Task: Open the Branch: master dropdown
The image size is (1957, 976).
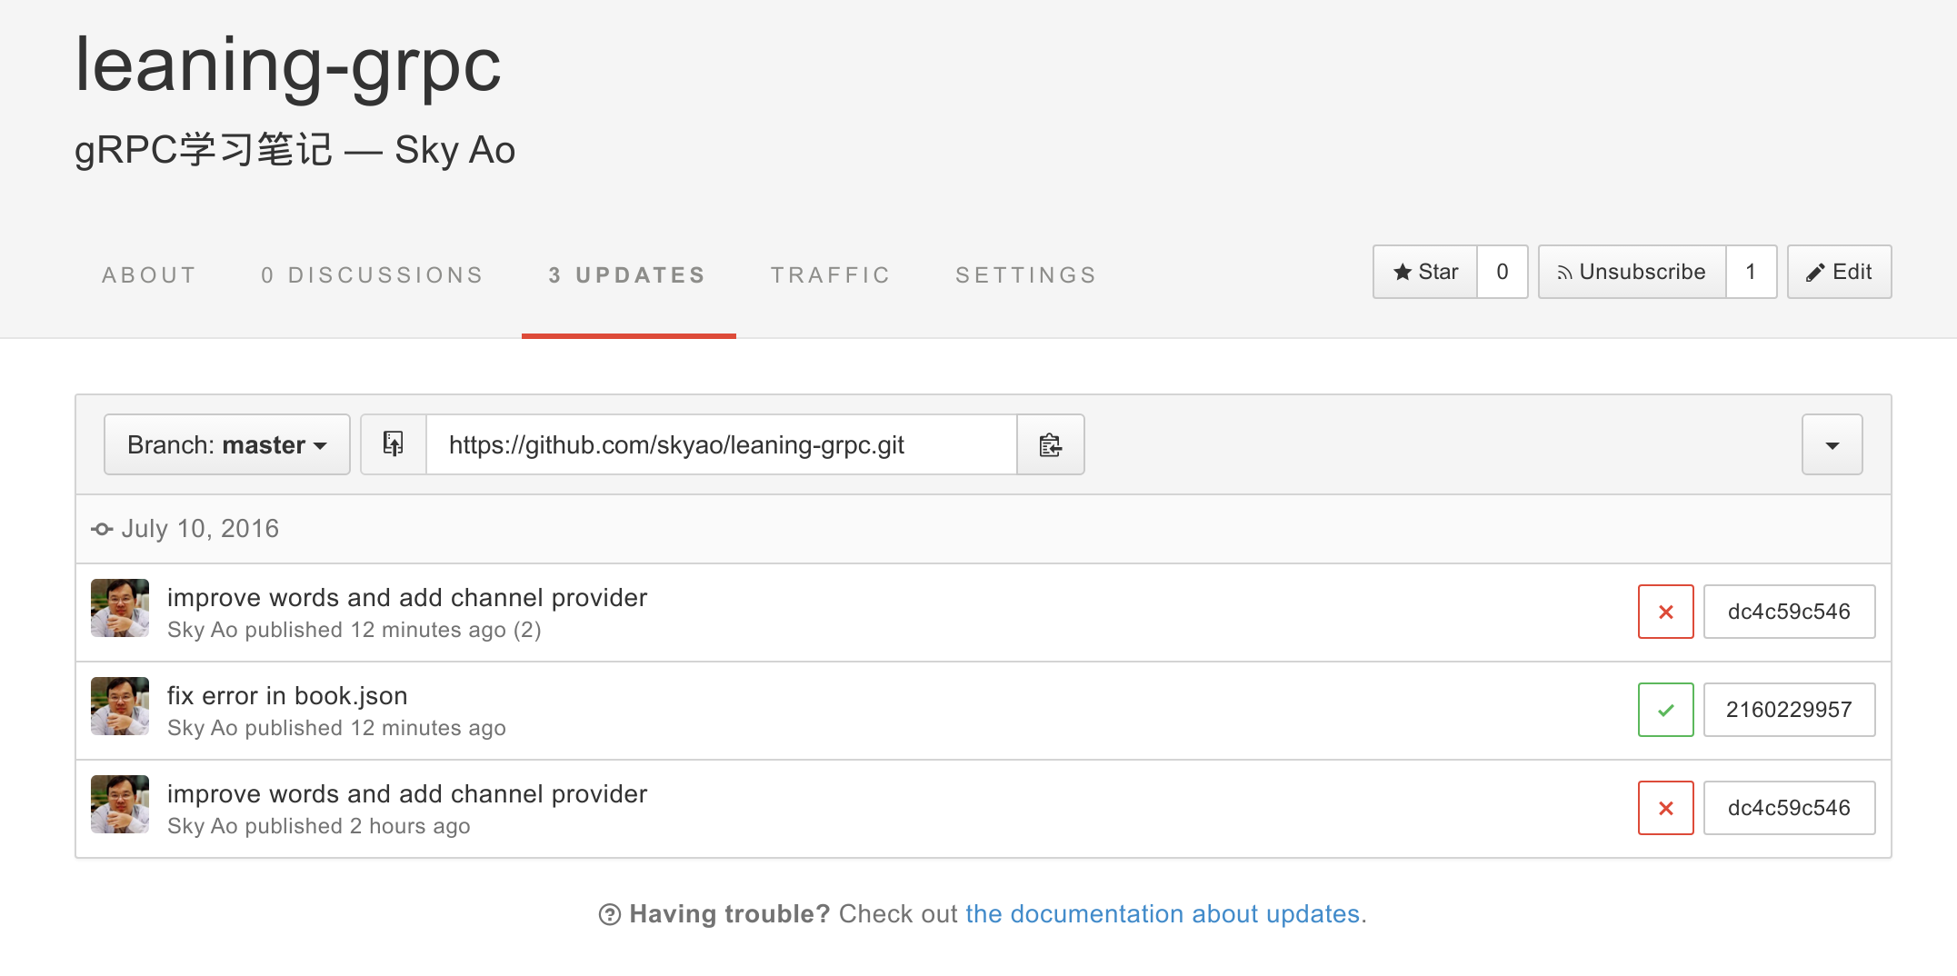Action: (x=227, y=444)
